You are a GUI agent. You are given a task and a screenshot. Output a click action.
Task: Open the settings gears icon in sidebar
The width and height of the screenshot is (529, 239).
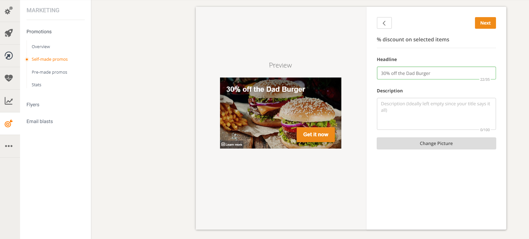point(9,10)
